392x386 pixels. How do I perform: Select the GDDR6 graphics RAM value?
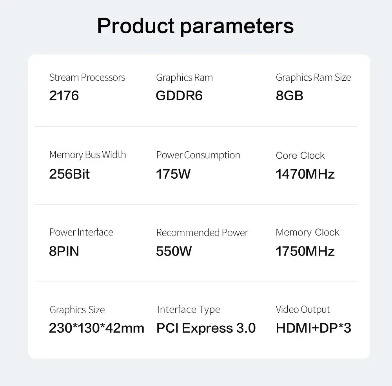[179, 96]
